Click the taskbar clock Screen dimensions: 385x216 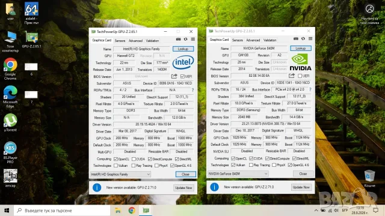click(360, 211)
